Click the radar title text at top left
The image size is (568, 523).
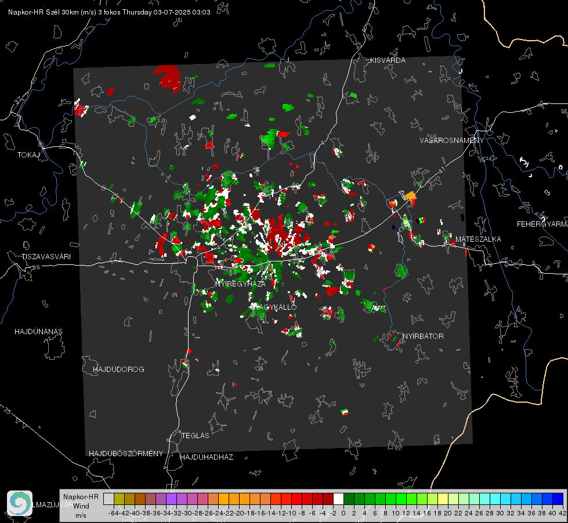click(x=109, y=12)
